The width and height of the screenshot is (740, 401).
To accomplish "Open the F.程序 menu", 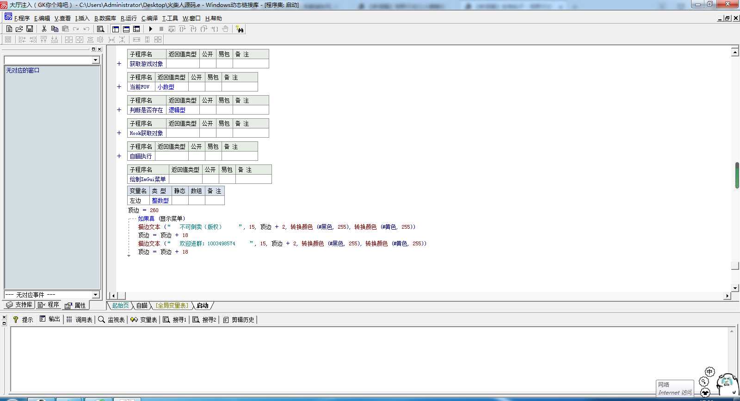I will (22, 18).
